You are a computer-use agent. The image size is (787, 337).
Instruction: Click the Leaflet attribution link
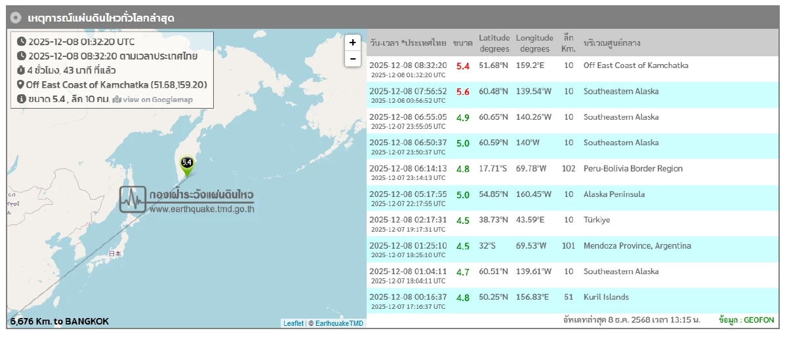[x=293, y=323]
